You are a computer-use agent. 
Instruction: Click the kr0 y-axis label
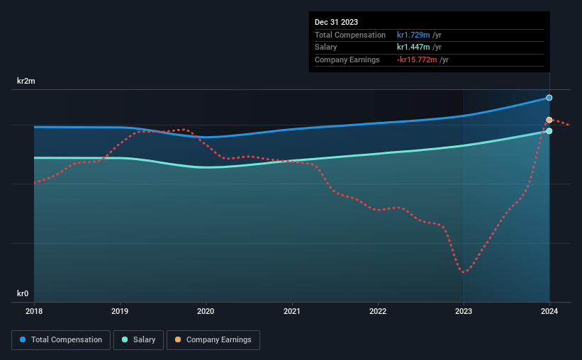(x=23, y=293)
